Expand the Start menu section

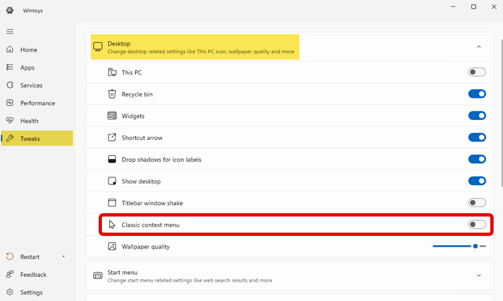point(479,276)
